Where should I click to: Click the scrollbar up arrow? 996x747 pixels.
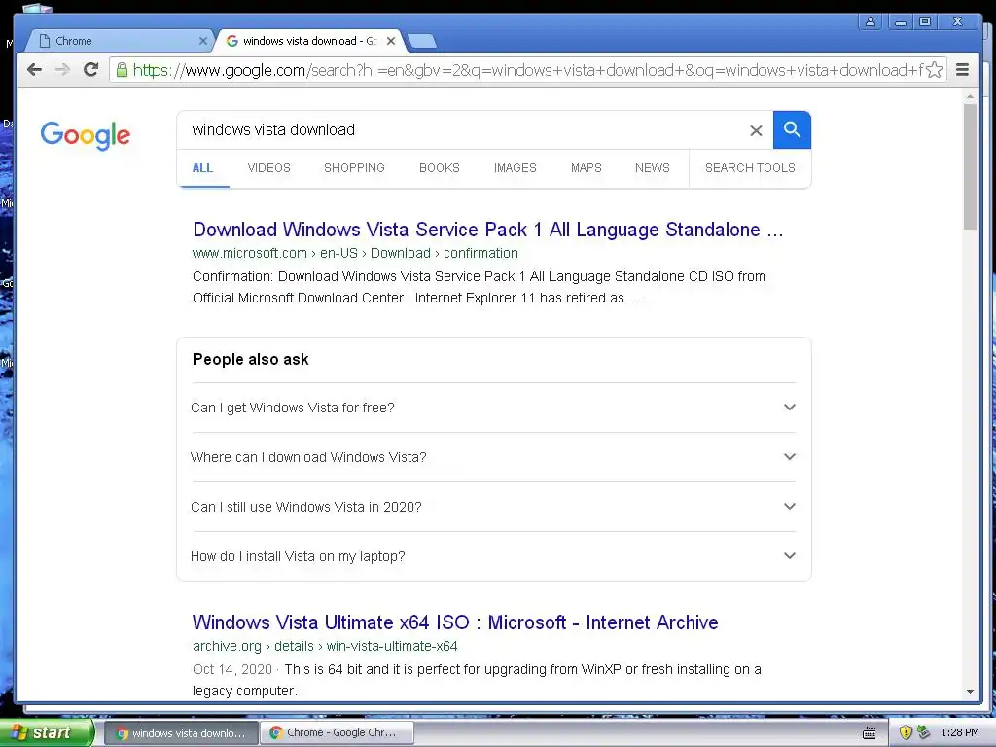[x=970, y=96]
